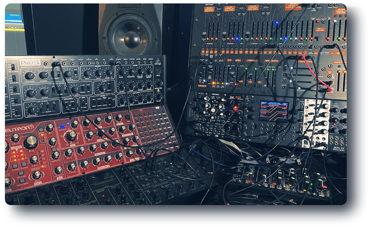Viewport: 376px width, 229px height.
Task: Click the Pro-1 MIDI In socket
Action: point(158,71)
